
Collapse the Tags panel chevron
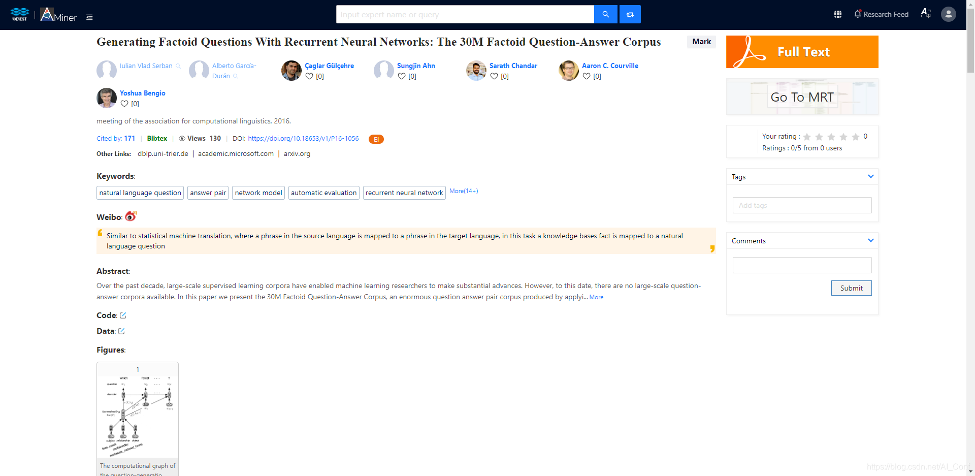(871, 176)
